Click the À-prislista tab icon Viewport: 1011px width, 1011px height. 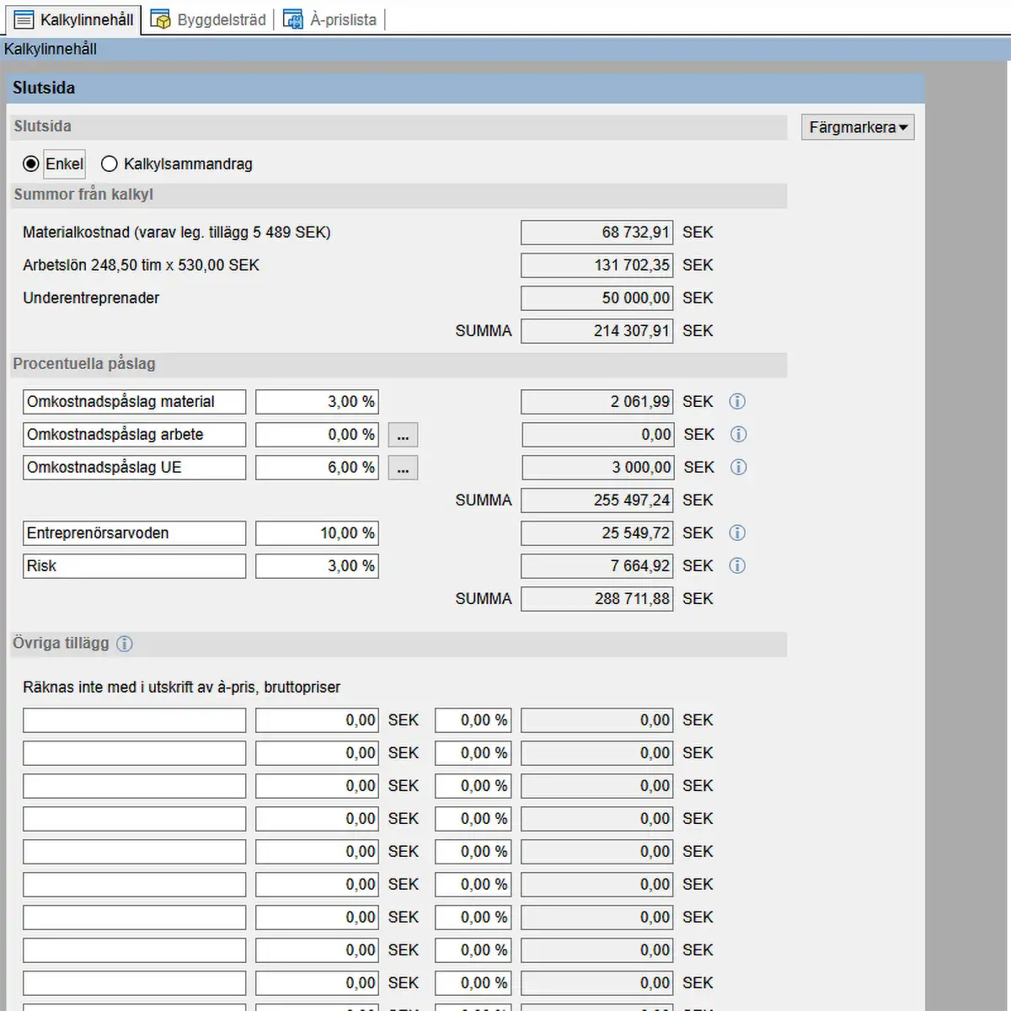click(x=292, y=19)
